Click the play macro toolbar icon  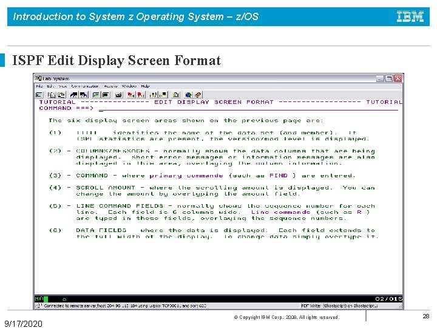click(154, 95)
